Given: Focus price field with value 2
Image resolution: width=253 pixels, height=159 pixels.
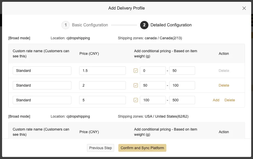Looking at the screenshot, I should (102, 85).
